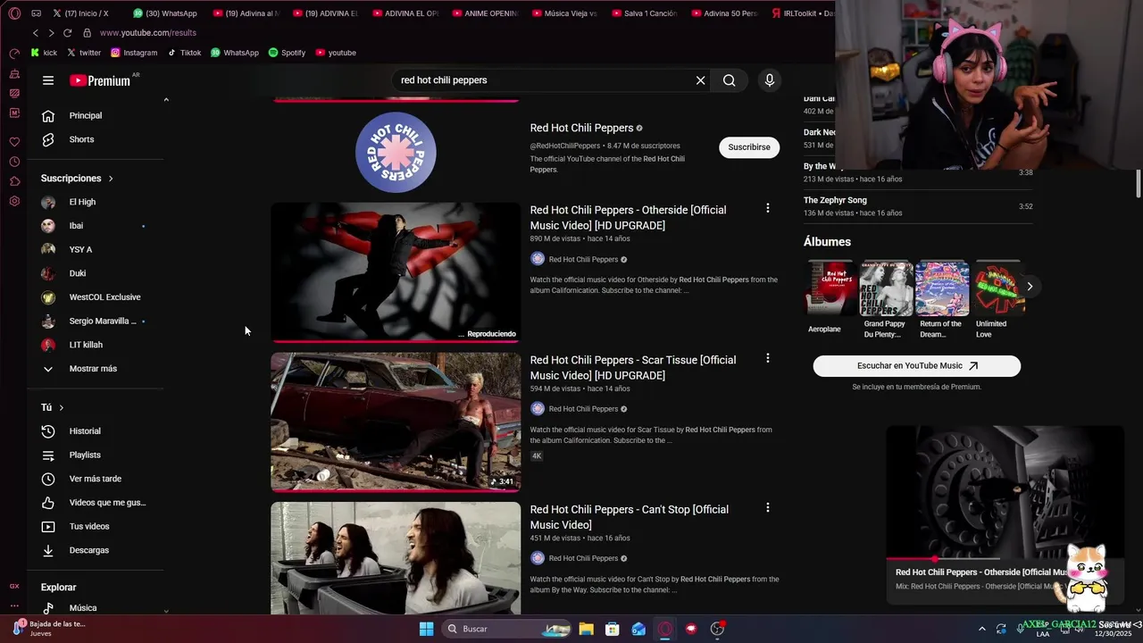Switch to the IRLToolkit tab
The image size is (1143, 643).
click(803, 13)
